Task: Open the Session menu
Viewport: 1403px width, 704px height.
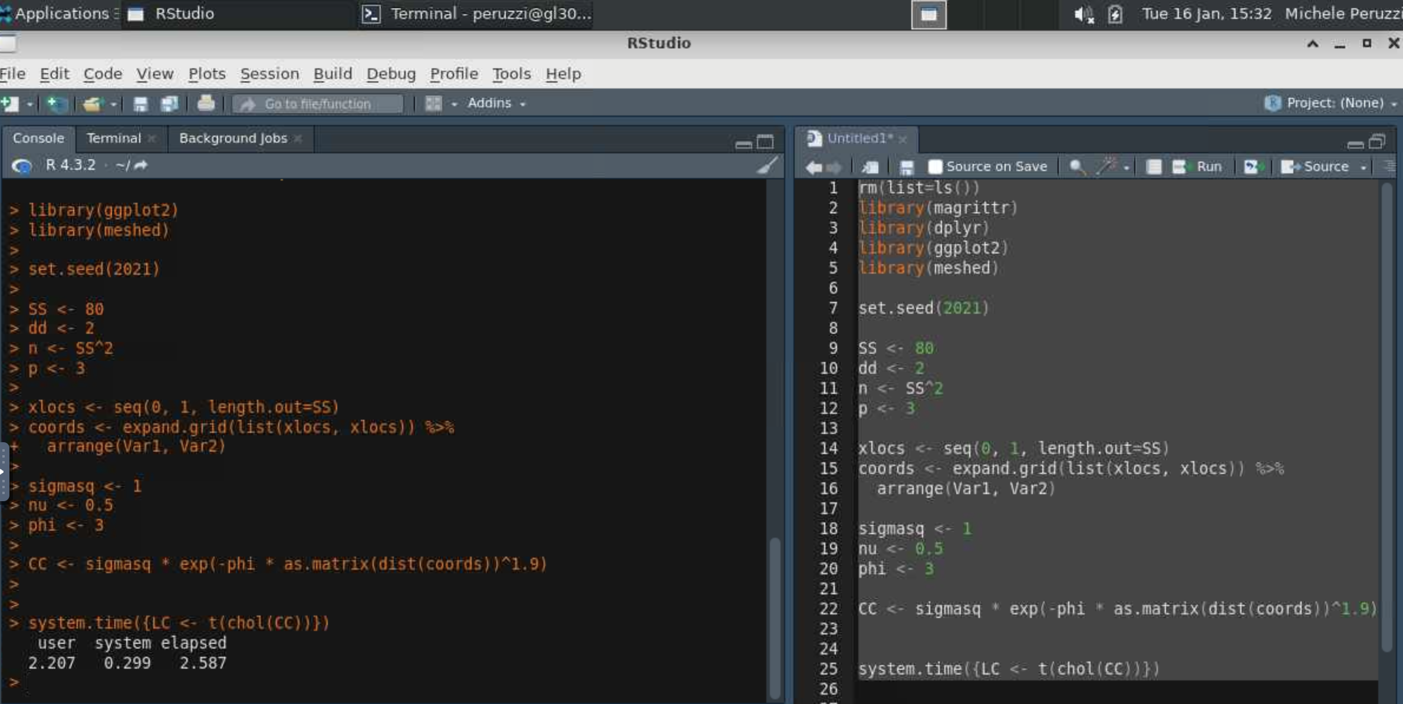Action: [x=269, y=74]
